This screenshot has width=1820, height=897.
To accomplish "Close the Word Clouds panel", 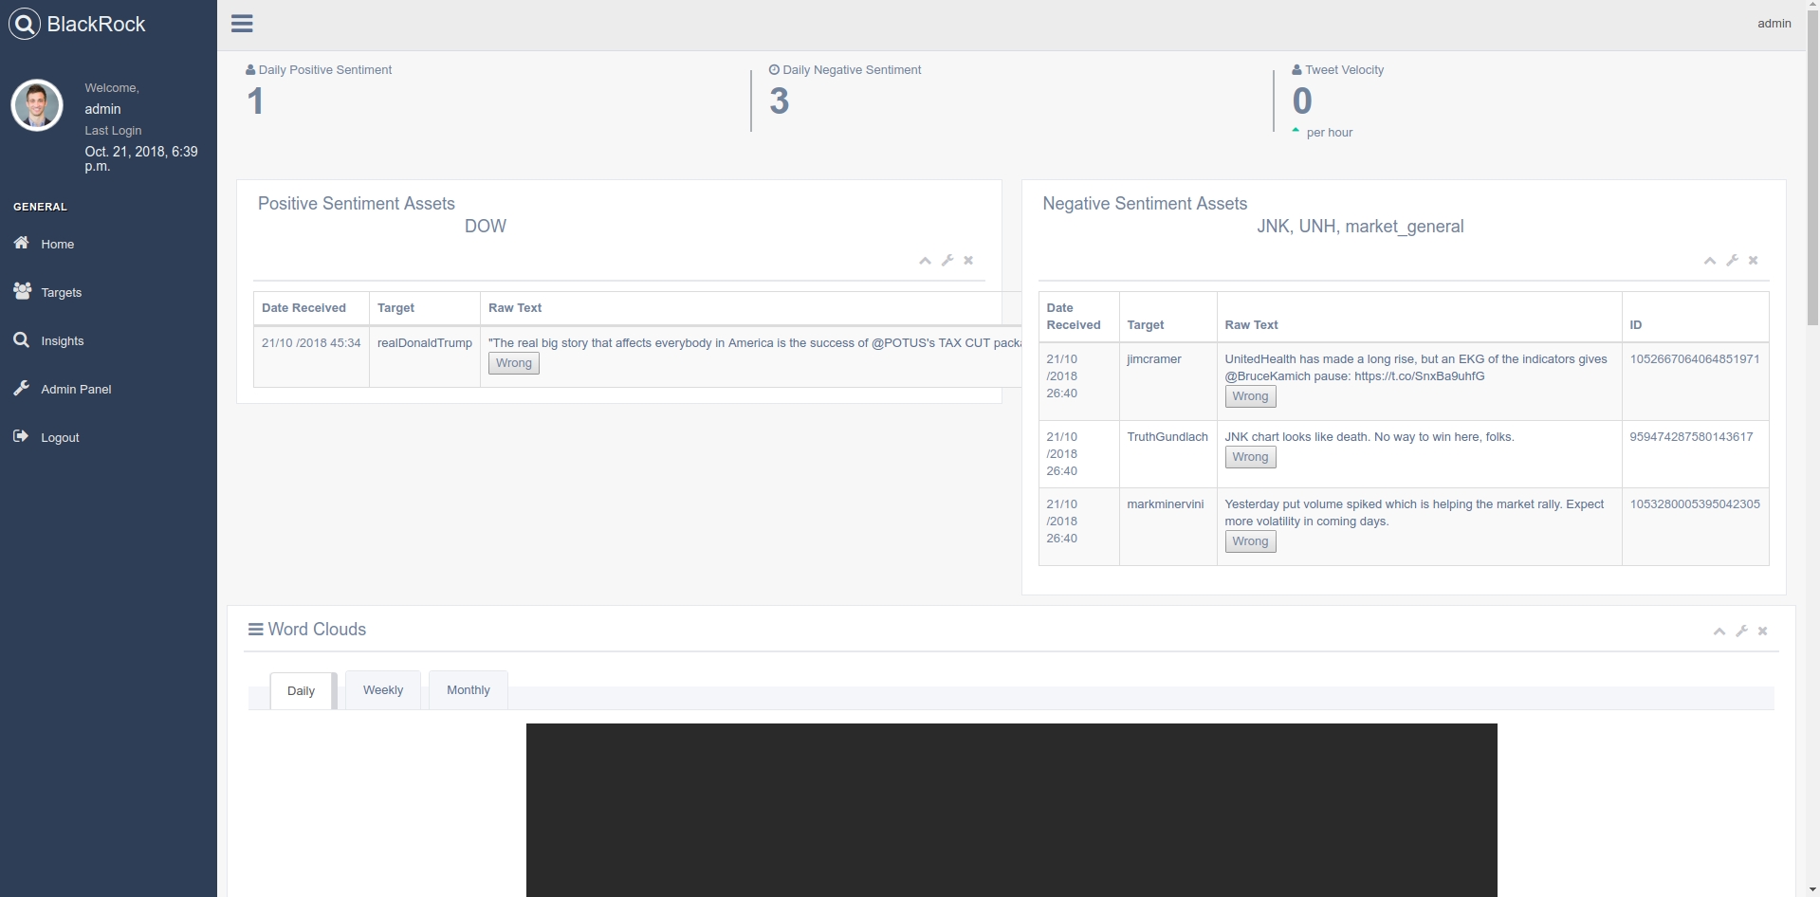I will pyautogui.click(x=1763, y=631).
